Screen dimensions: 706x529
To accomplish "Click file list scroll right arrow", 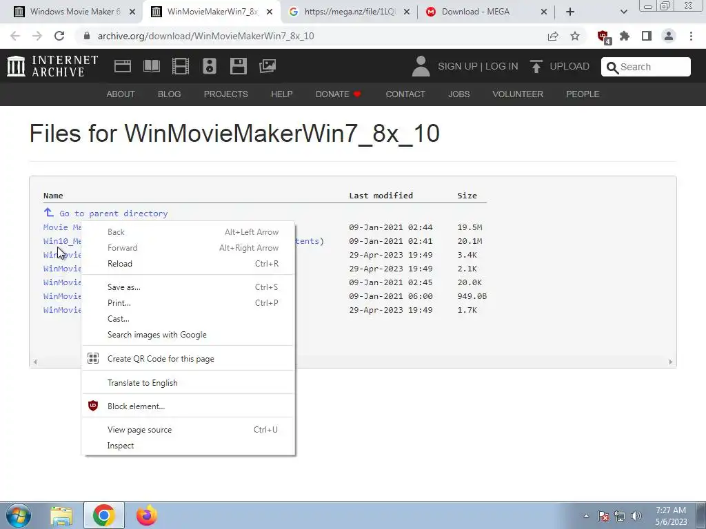I will click(670, 362).
